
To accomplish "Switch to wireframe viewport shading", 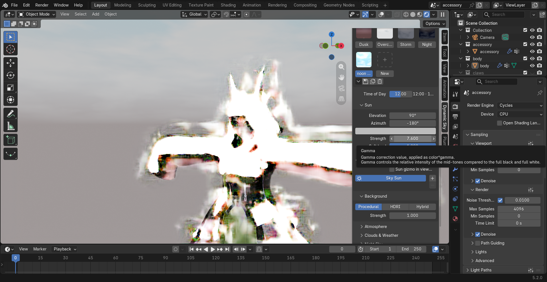I will click(x=406, y=14).
